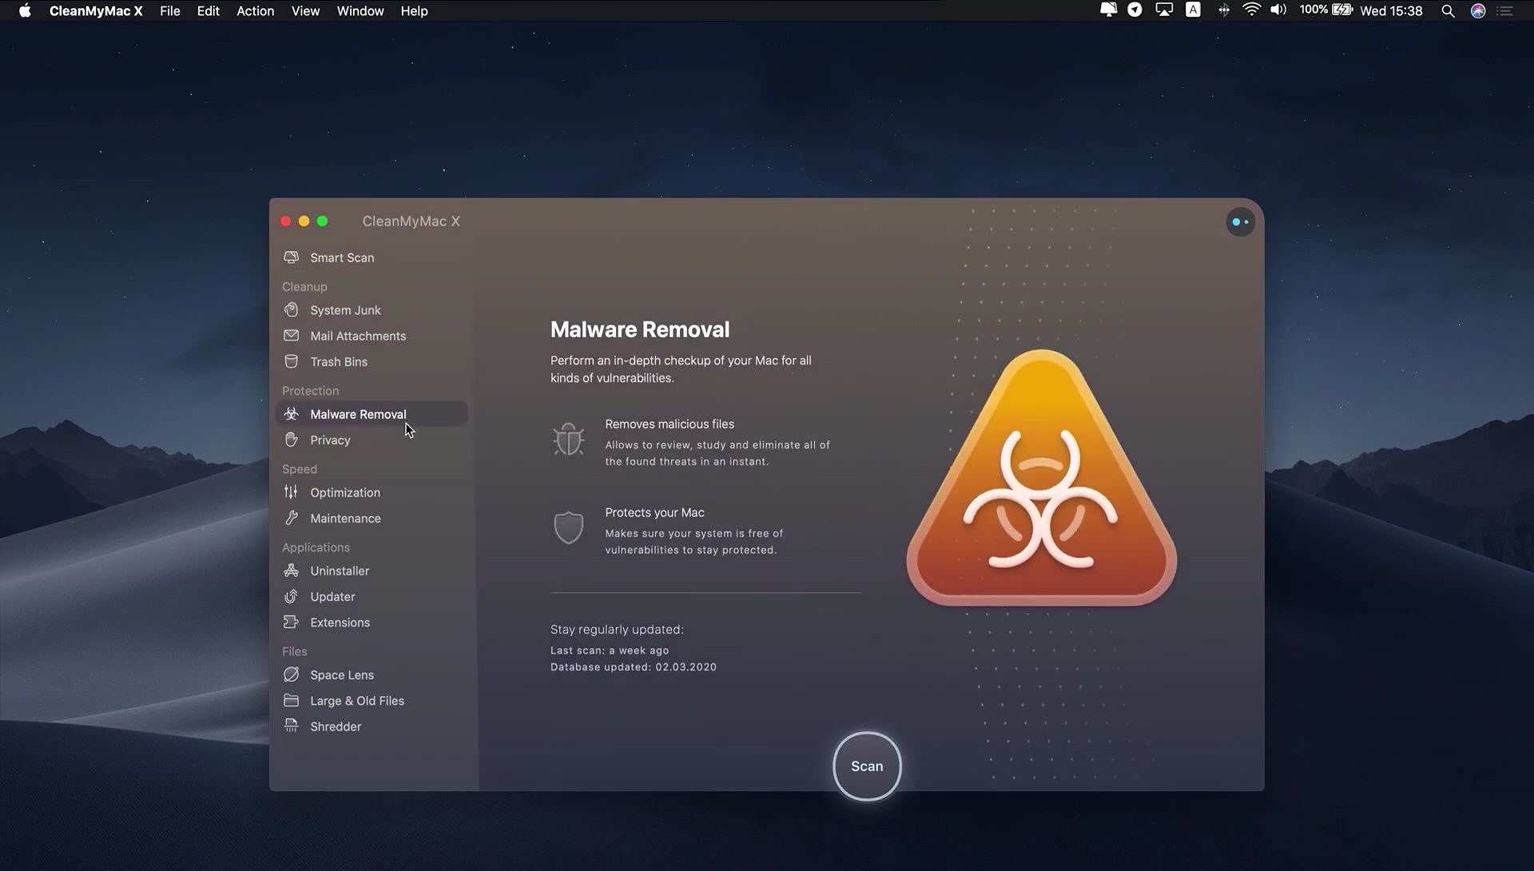Screen dimensions: 1534x871
Task: Start the malware Scan
Action: coord(867,766)
